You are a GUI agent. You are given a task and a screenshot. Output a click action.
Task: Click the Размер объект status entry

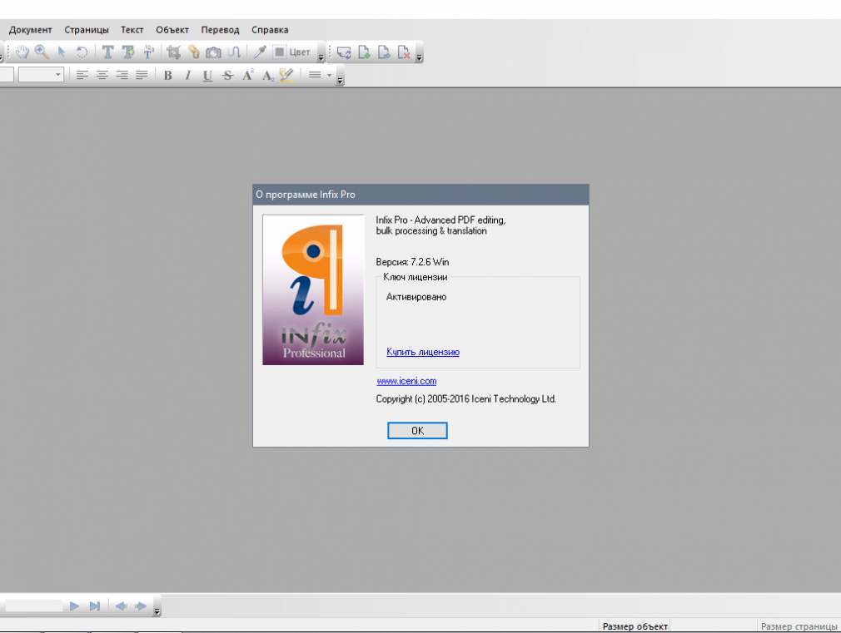coord(635,626)
